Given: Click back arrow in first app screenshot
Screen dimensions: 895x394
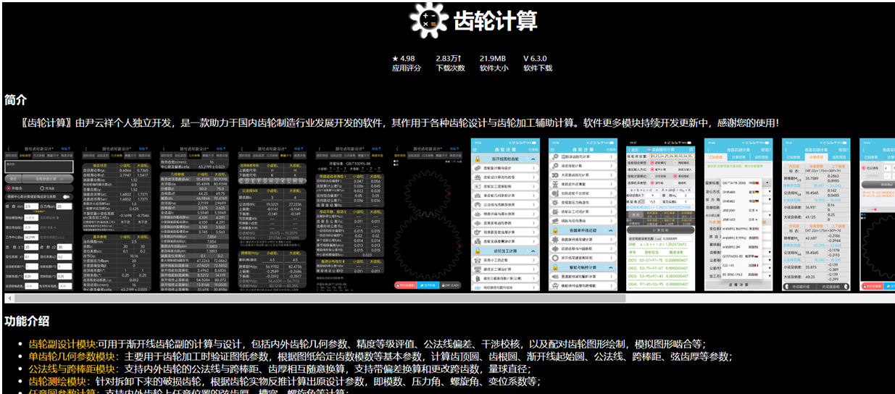Looking at the screenshot, I should pyautogui.click(x=9, y=148).
